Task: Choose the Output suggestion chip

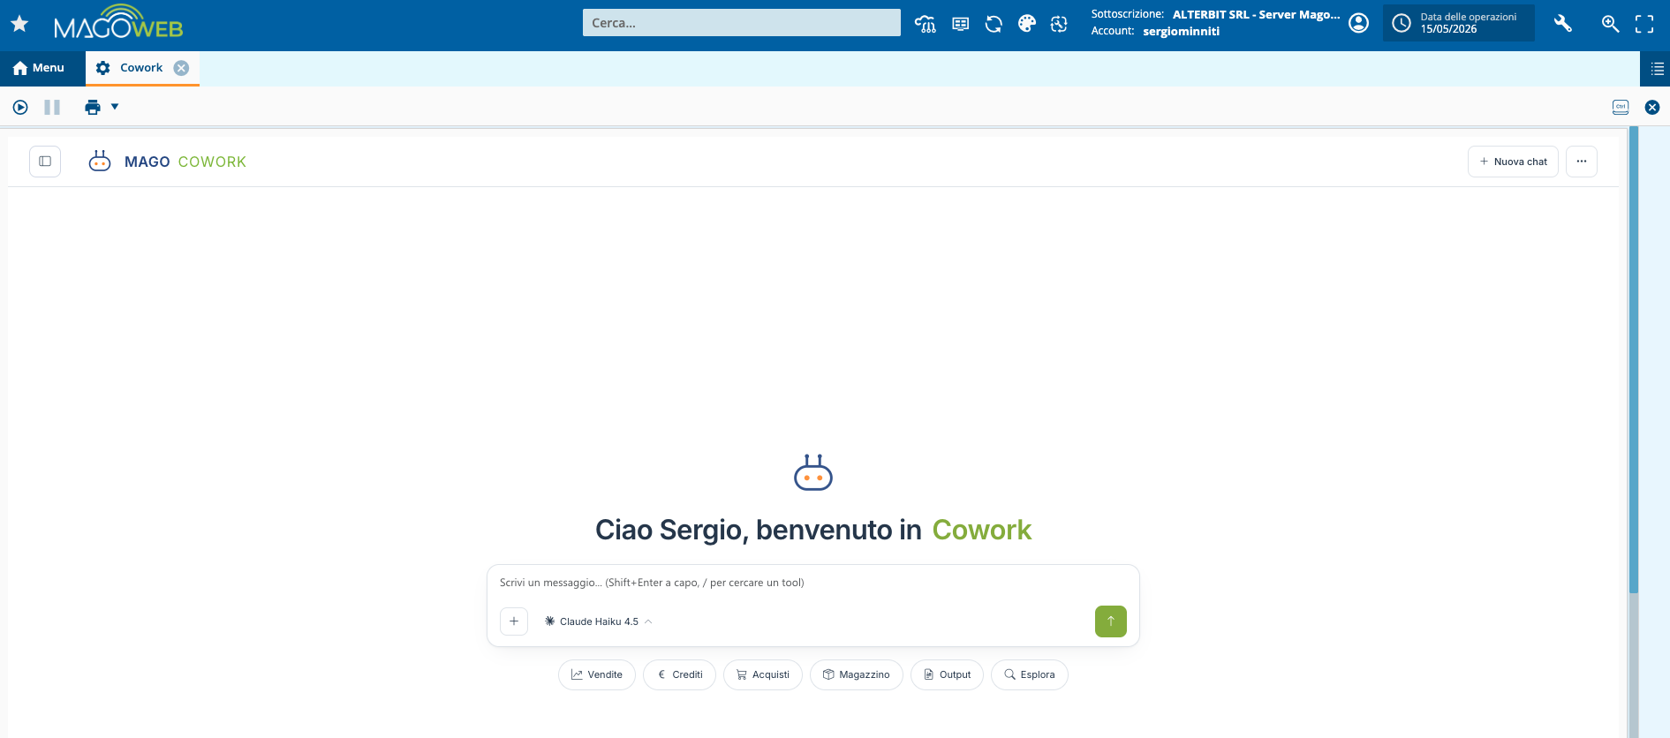Action: tap(947, 674)
